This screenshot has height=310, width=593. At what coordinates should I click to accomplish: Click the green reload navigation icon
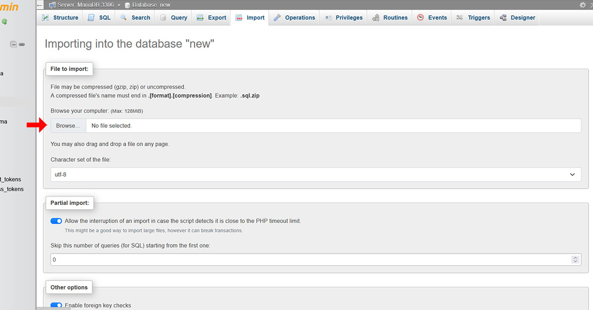pos(4,22)
